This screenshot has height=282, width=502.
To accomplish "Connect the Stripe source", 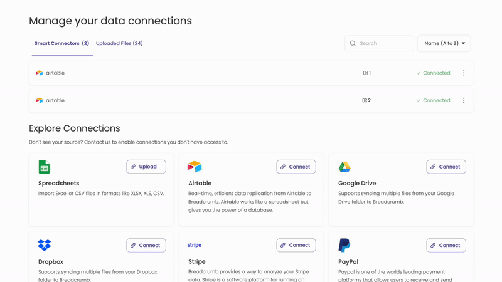I will click(296, 245).
